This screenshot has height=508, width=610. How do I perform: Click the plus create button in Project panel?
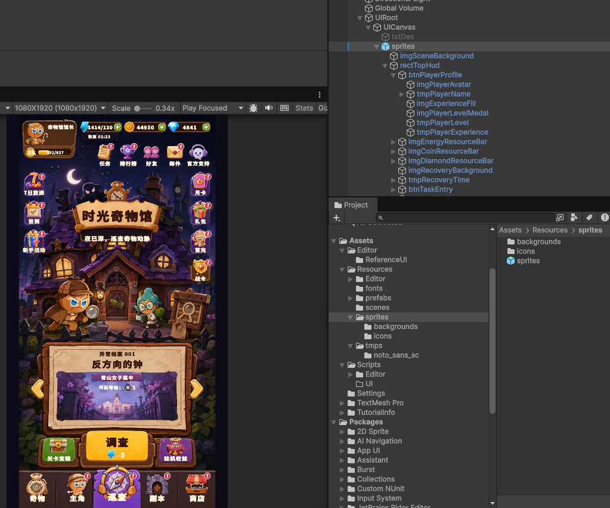pyautogui.click(x=337, y=218)
